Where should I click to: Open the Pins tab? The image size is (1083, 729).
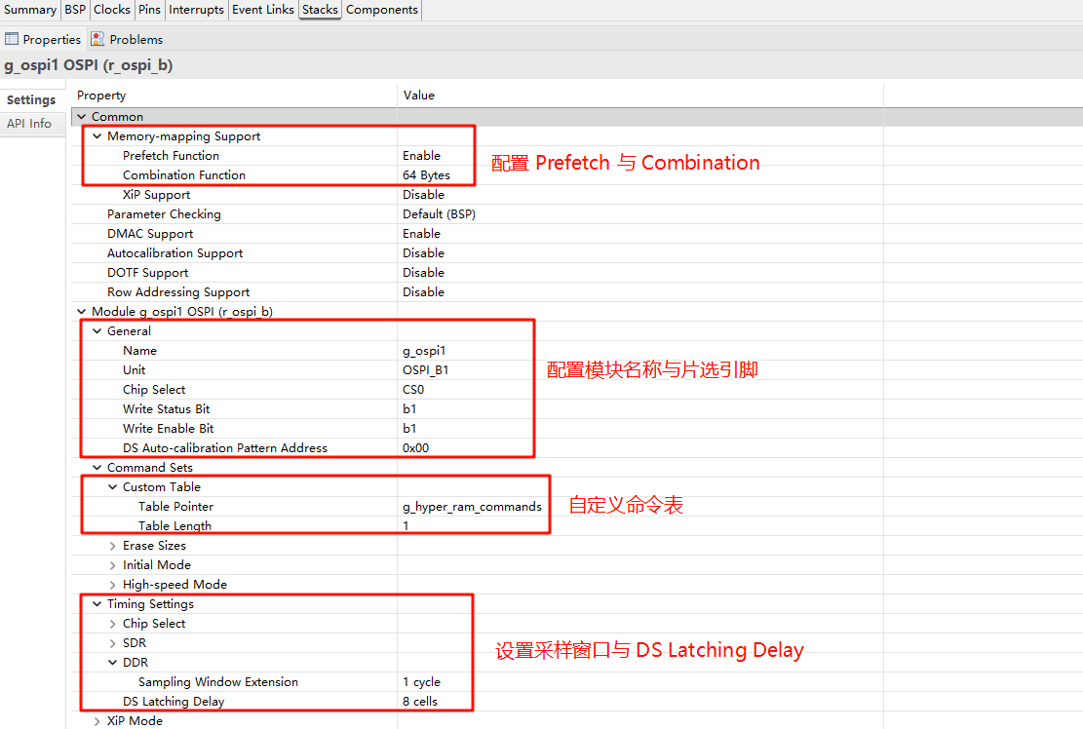(x=149, y=10)
